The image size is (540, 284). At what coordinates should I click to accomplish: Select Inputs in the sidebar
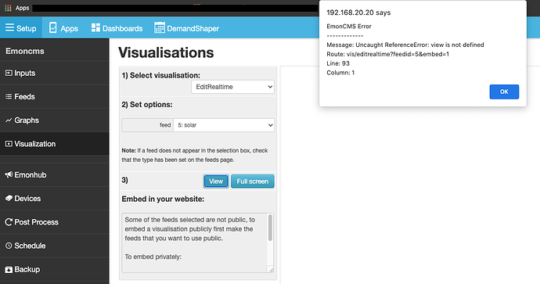click(x=55, y=73)
